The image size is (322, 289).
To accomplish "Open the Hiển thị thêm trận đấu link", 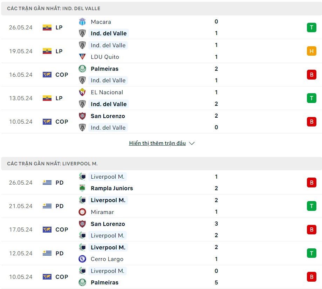I will pos(157,143).
